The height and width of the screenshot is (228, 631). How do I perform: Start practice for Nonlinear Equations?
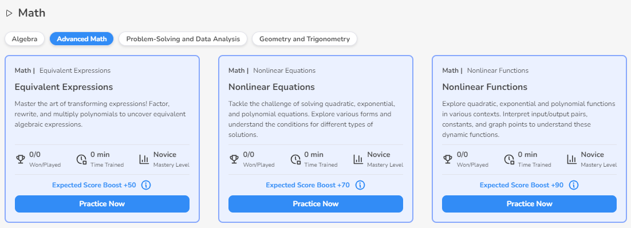point(316,204)
